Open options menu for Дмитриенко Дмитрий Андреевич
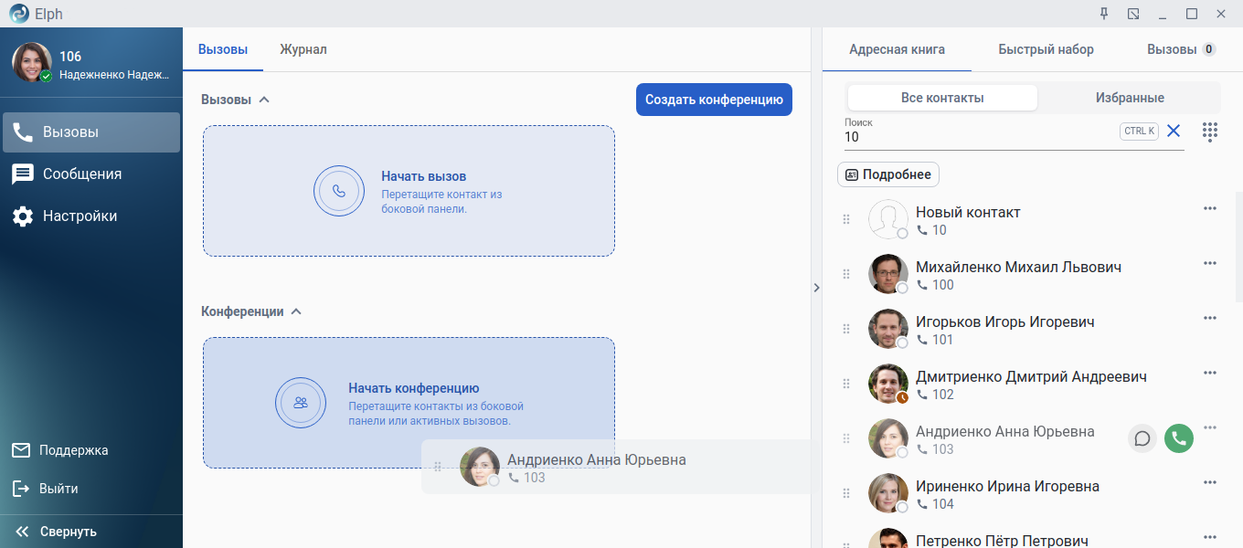The image size is (1243, 548). 1210,373
